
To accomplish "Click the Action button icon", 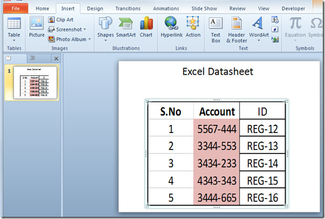I will [x=193, y=23].
